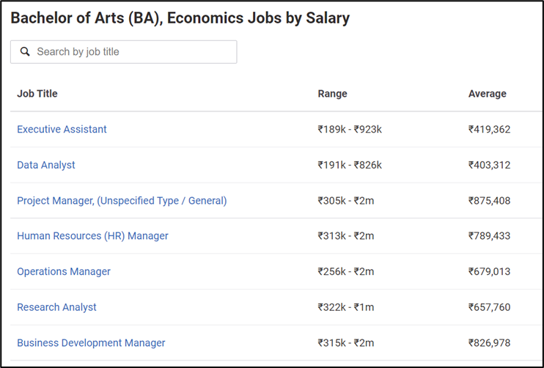The width and height of the screenshot is (544, 368).
Task: Click the Job Title column header
Action: point(37,94)
